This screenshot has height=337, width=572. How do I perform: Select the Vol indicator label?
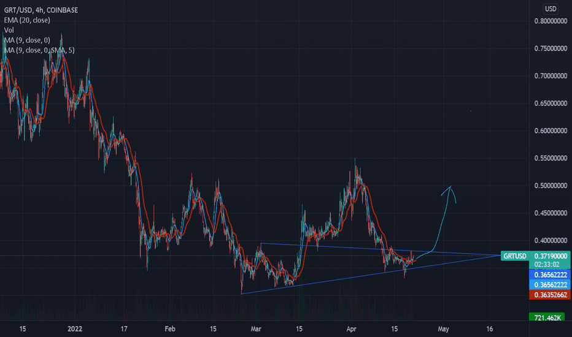[x=9, y=30]
